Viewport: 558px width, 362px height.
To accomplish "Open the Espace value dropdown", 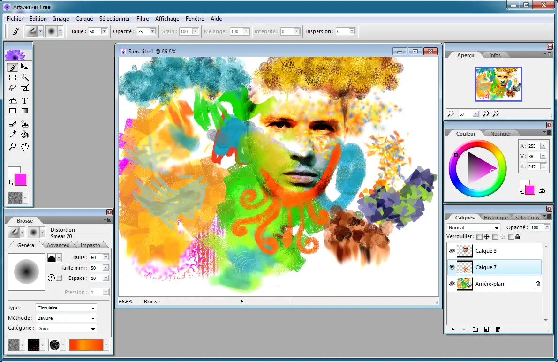I will tap(106, 278).
